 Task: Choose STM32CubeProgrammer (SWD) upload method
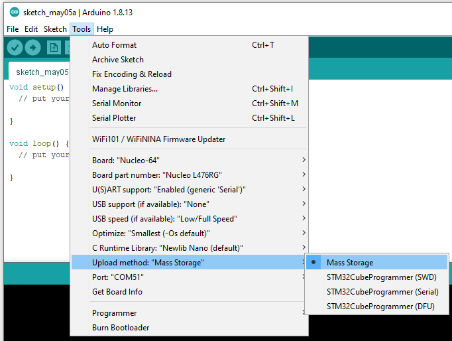click(x=371, y=277)
